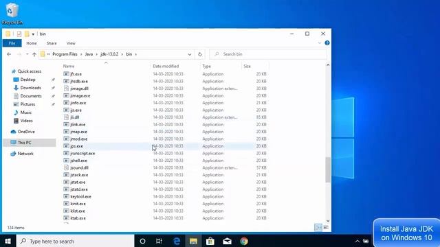This screenshot has width=440, height=247.
Task: Switch to the Home ribbon tab
Action: 32,43
